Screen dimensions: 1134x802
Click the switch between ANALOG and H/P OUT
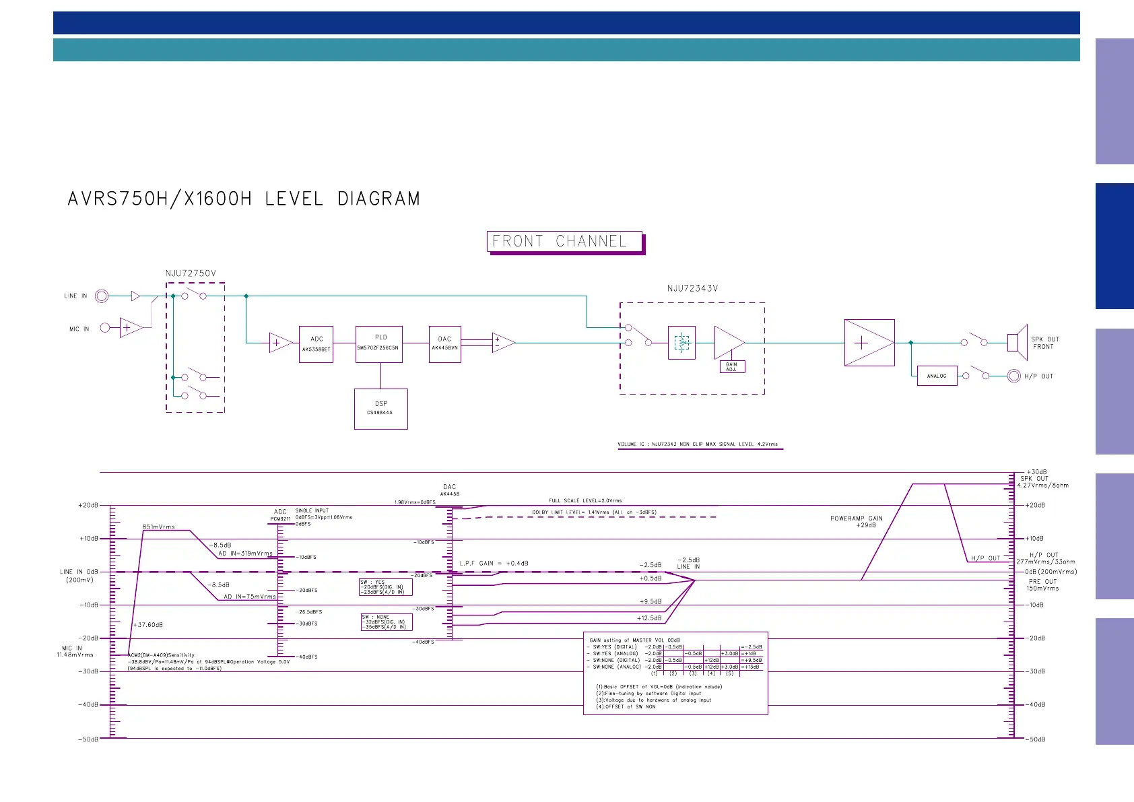976,373
